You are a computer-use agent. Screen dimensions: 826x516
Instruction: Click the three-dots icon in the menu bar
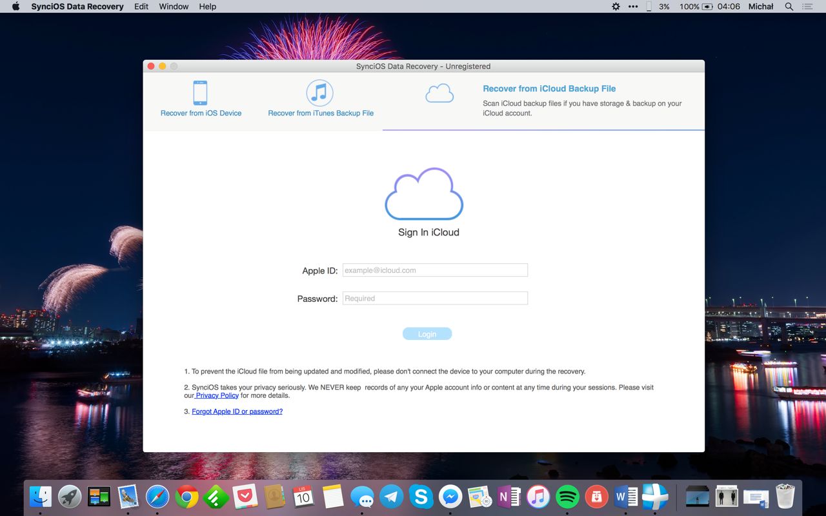[633, 6]
